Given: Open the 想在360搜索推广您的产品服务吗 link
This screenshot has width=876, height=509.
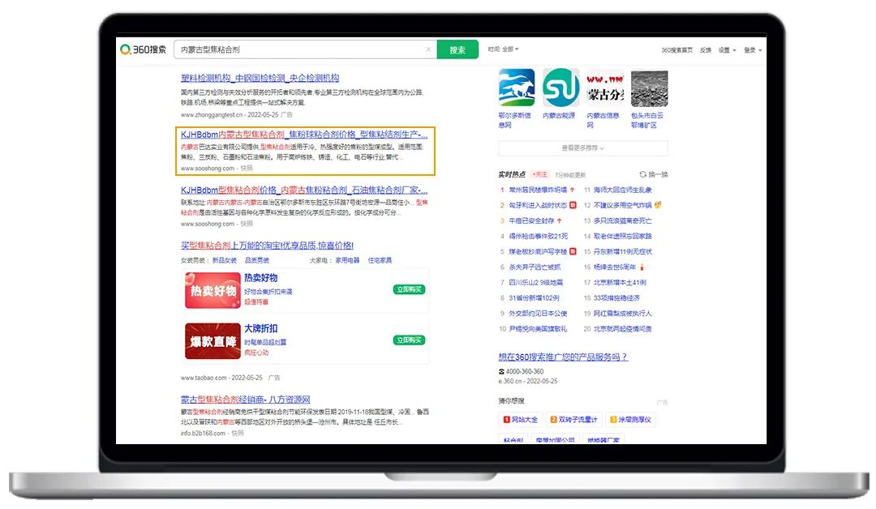Looking at the screenshot, I should [x=563, y=357].
